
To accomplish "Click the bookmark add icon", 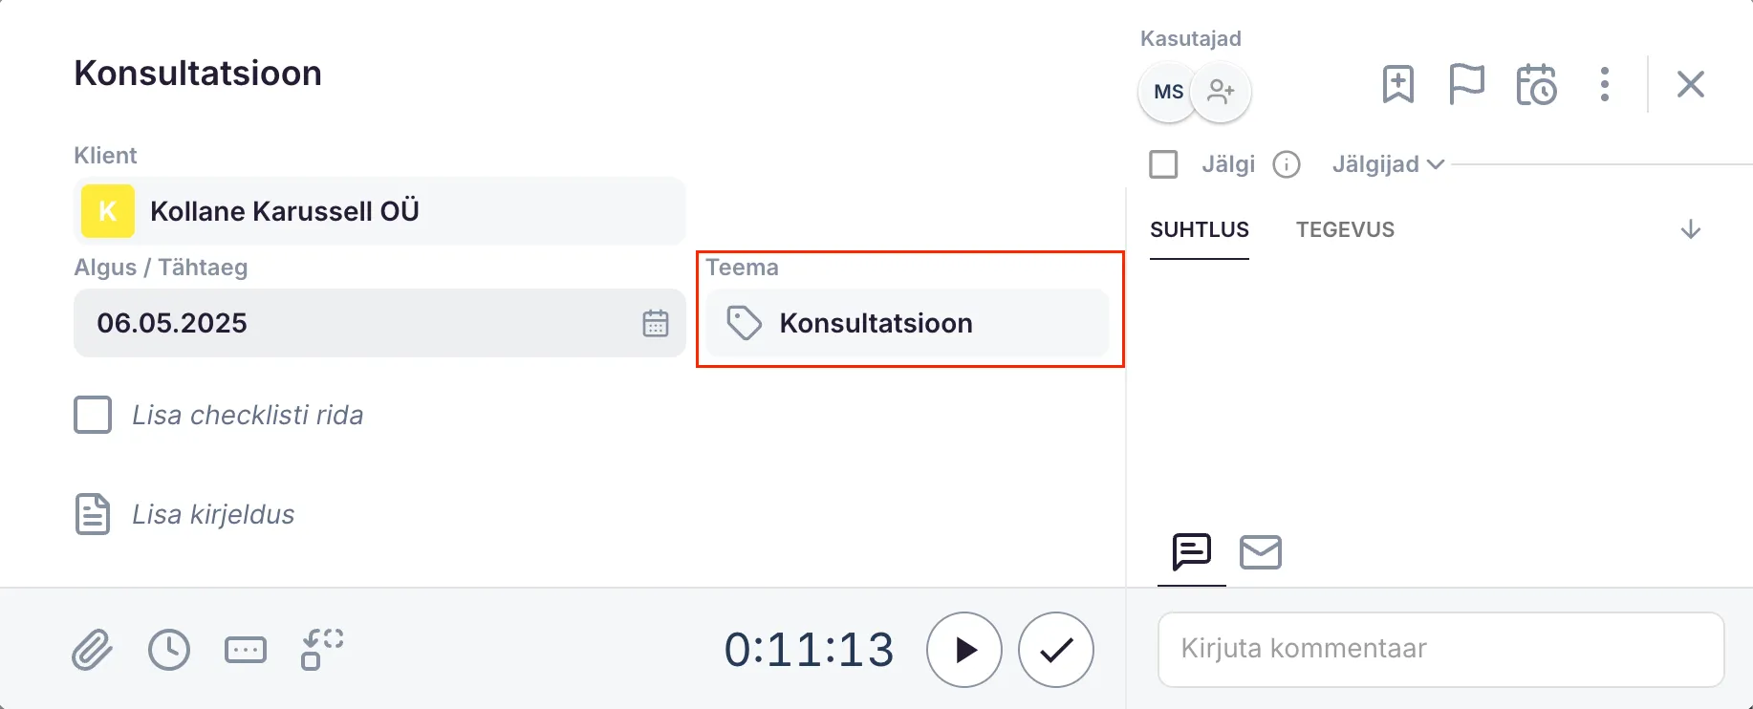I will tap(1397, 84).
